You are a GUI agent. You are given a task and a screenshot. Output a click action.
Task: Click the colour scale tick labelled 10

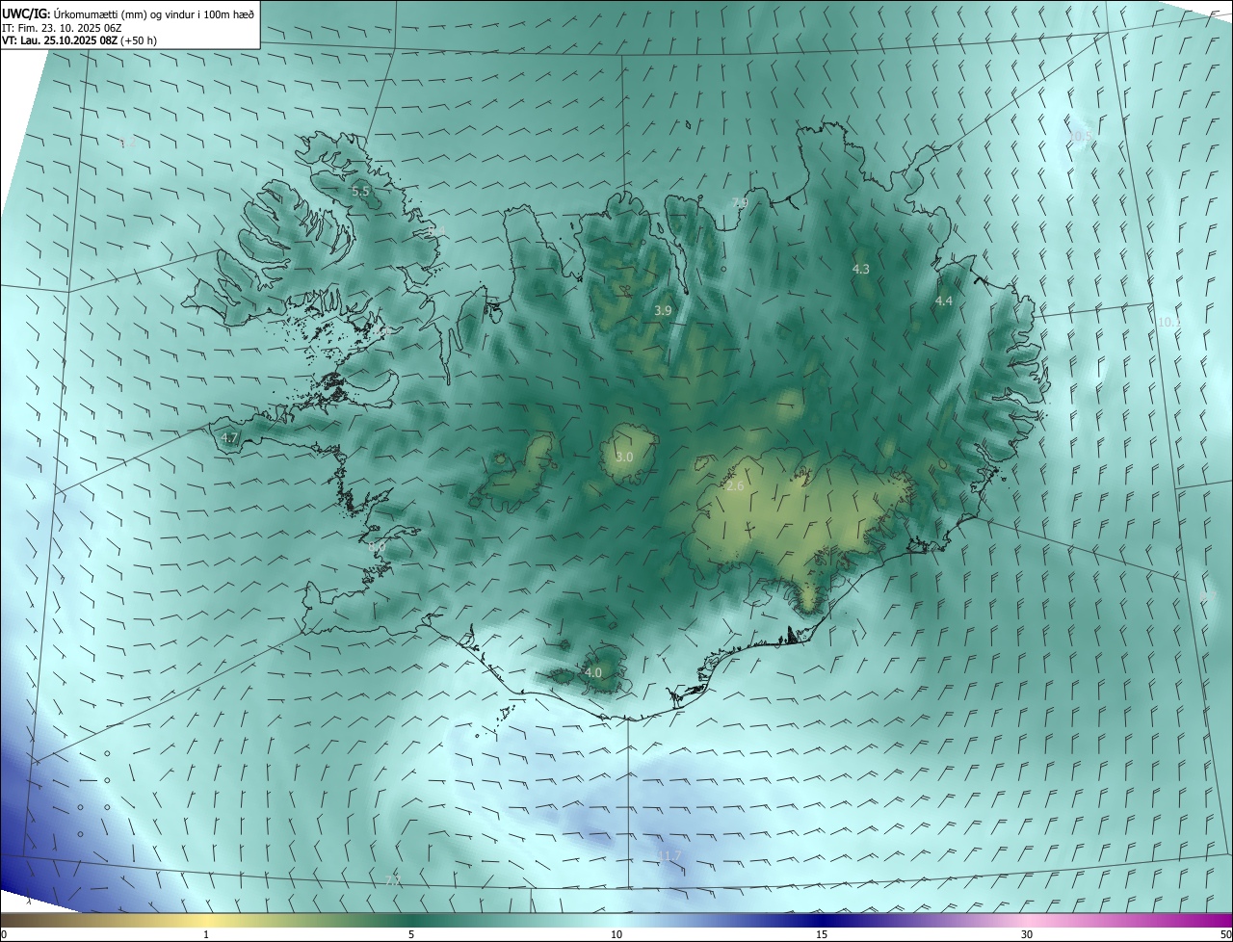pos(616,934)
